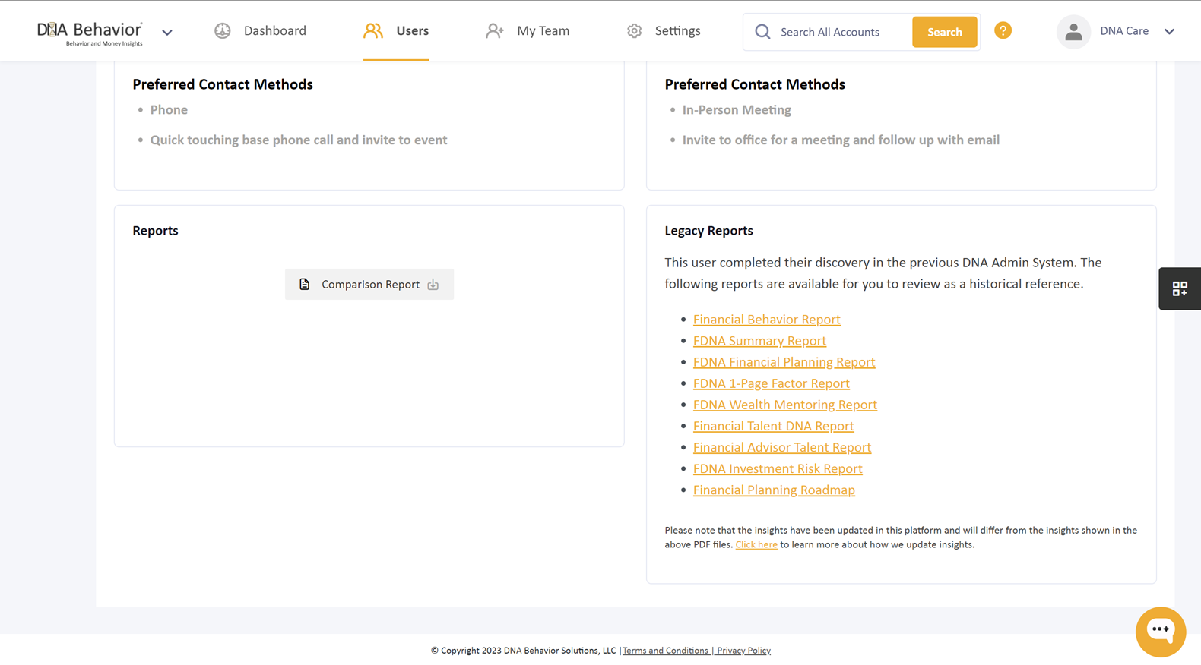Image resolution: width=1201 pixels, height=665 pixels.
Task: Click the 'DNA Care' account name
Action: coord(1124,31)
